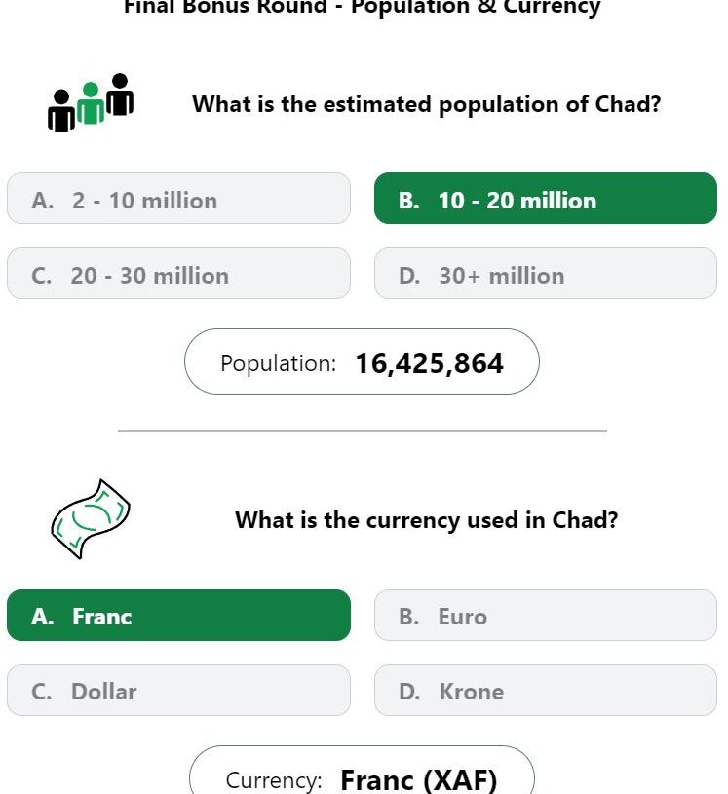Click the green person figure in icon
The height and width of the screenshot is (794, 728).
pyautogui.click(x=91, y=104)
